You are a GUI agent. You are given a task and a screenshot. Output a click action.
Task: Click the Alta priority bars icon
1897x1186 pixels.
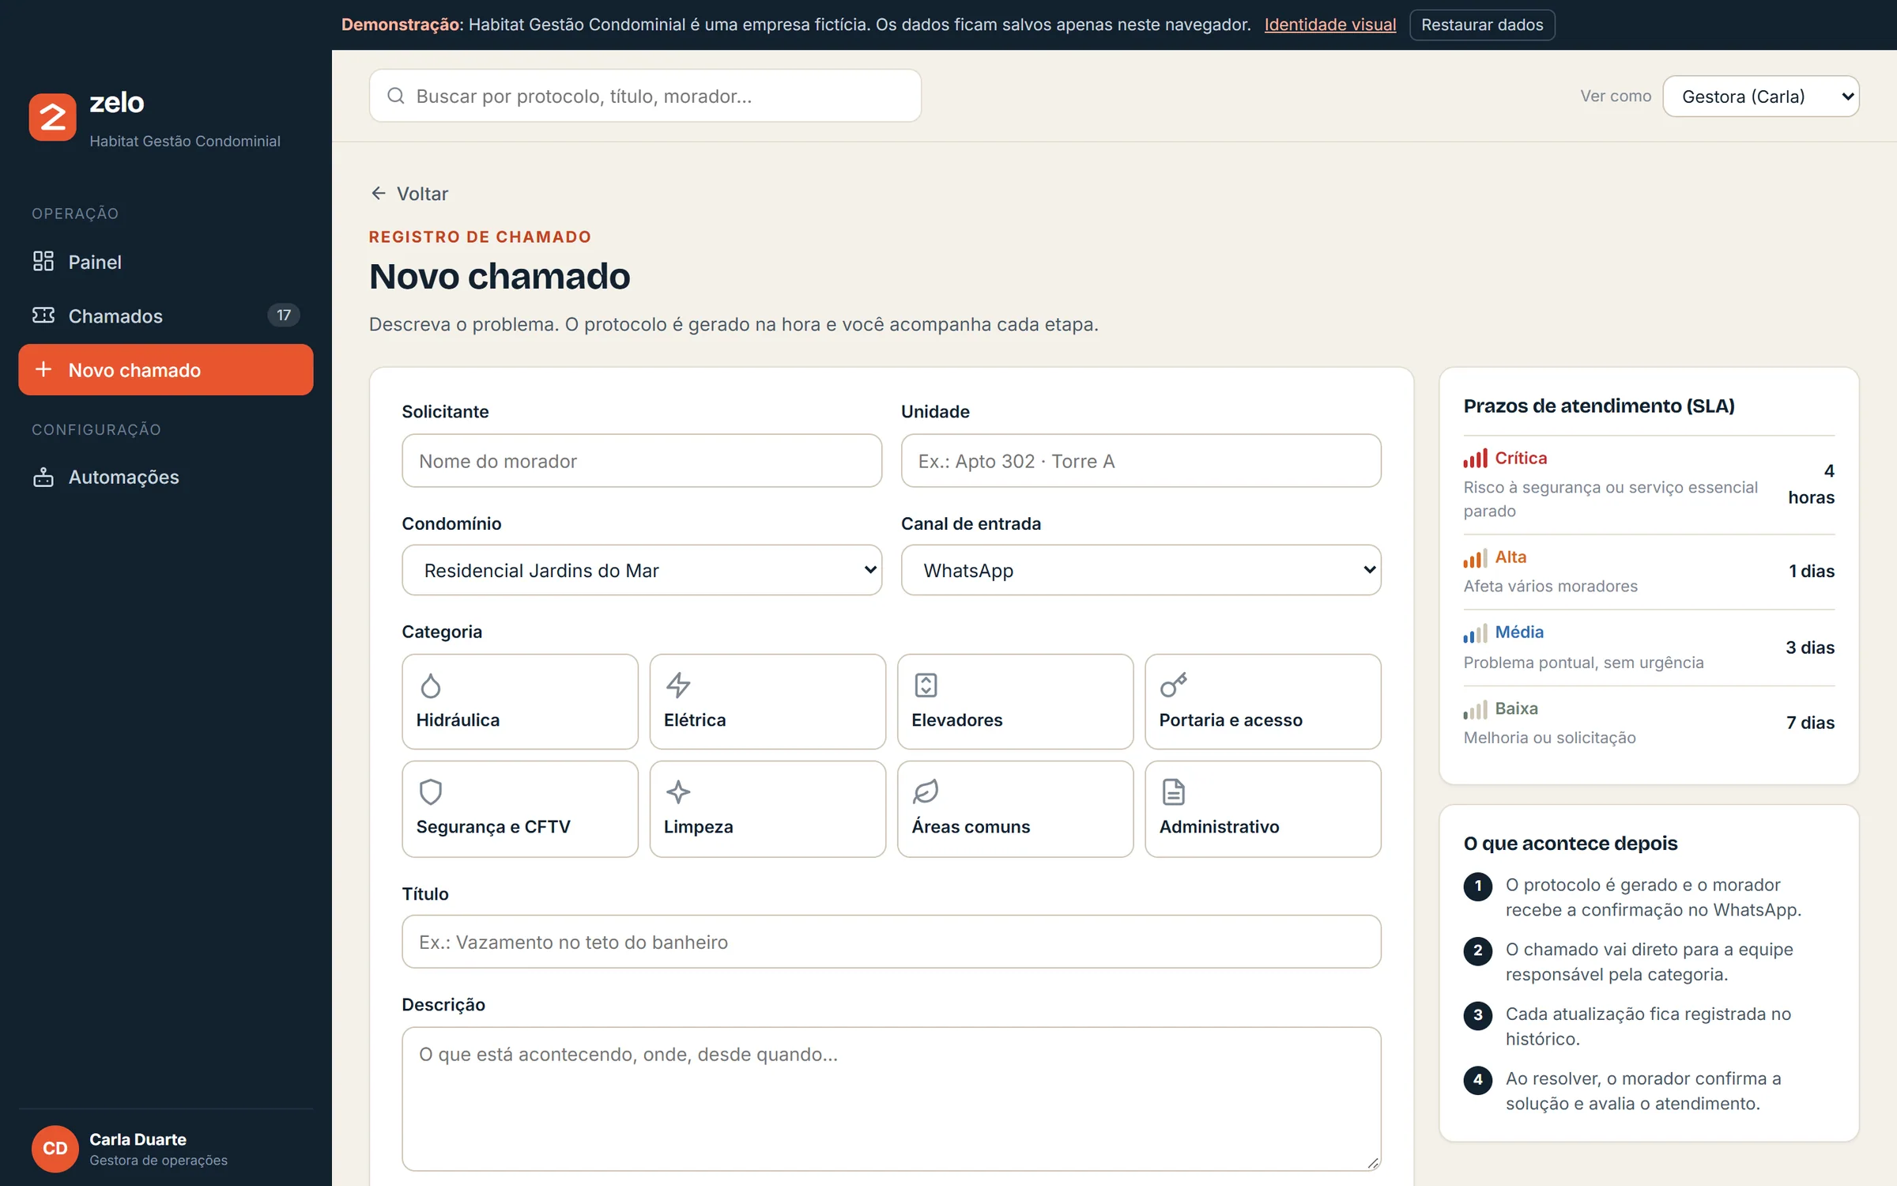tap(1475, 558)
